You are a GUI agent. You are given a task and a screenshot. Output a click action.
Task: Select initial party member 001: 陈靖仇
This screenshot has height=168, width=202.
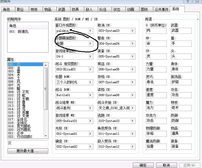[28, 31]
